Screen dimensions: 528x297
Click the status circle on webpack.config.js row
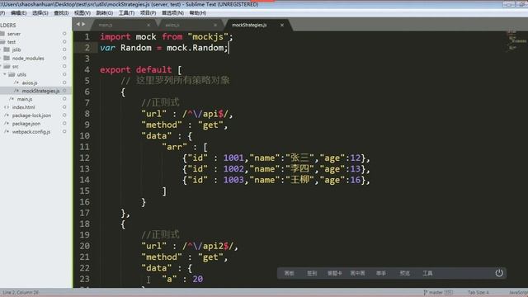(64, 132)
